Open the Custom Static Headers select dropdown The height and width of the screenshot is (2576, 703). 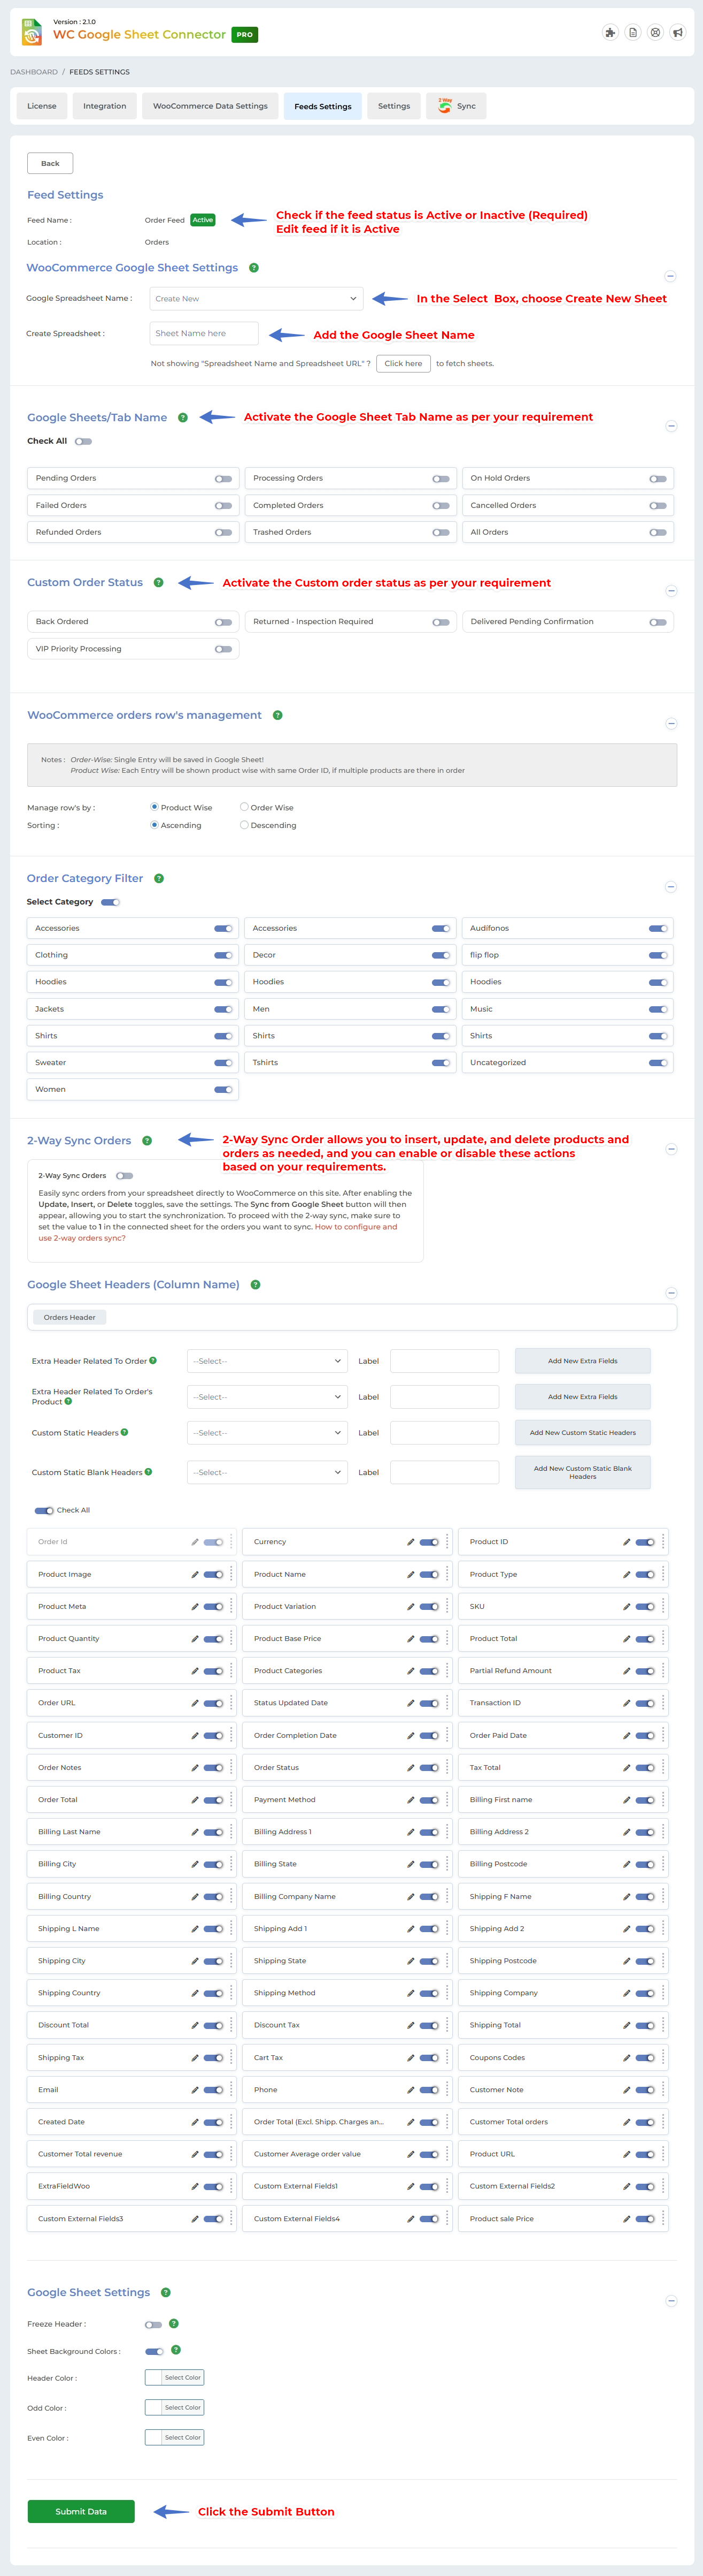click(x=267, y=1433)
